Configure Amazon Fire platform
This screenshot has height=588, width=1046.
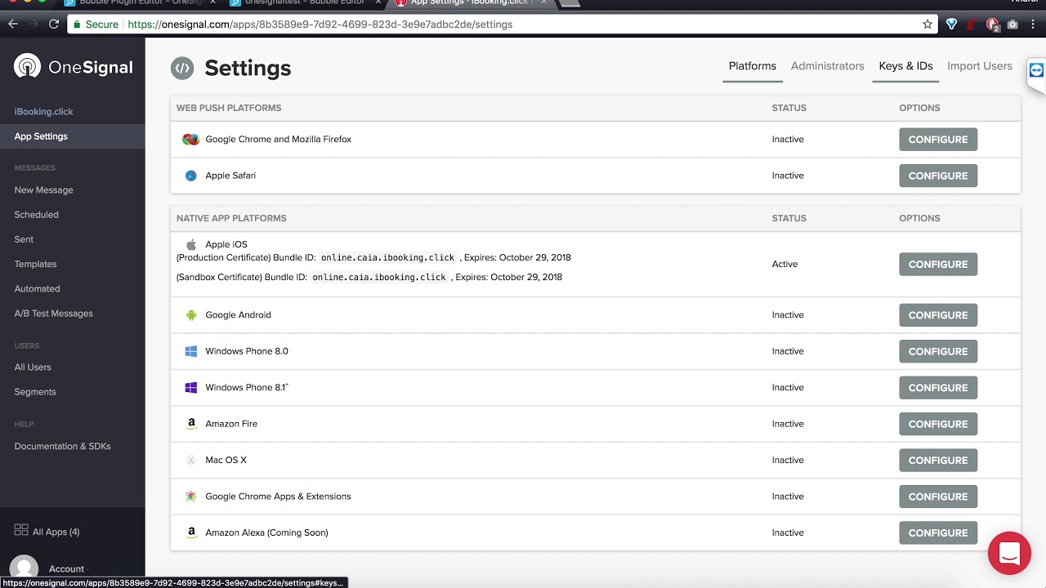point(938,424)
